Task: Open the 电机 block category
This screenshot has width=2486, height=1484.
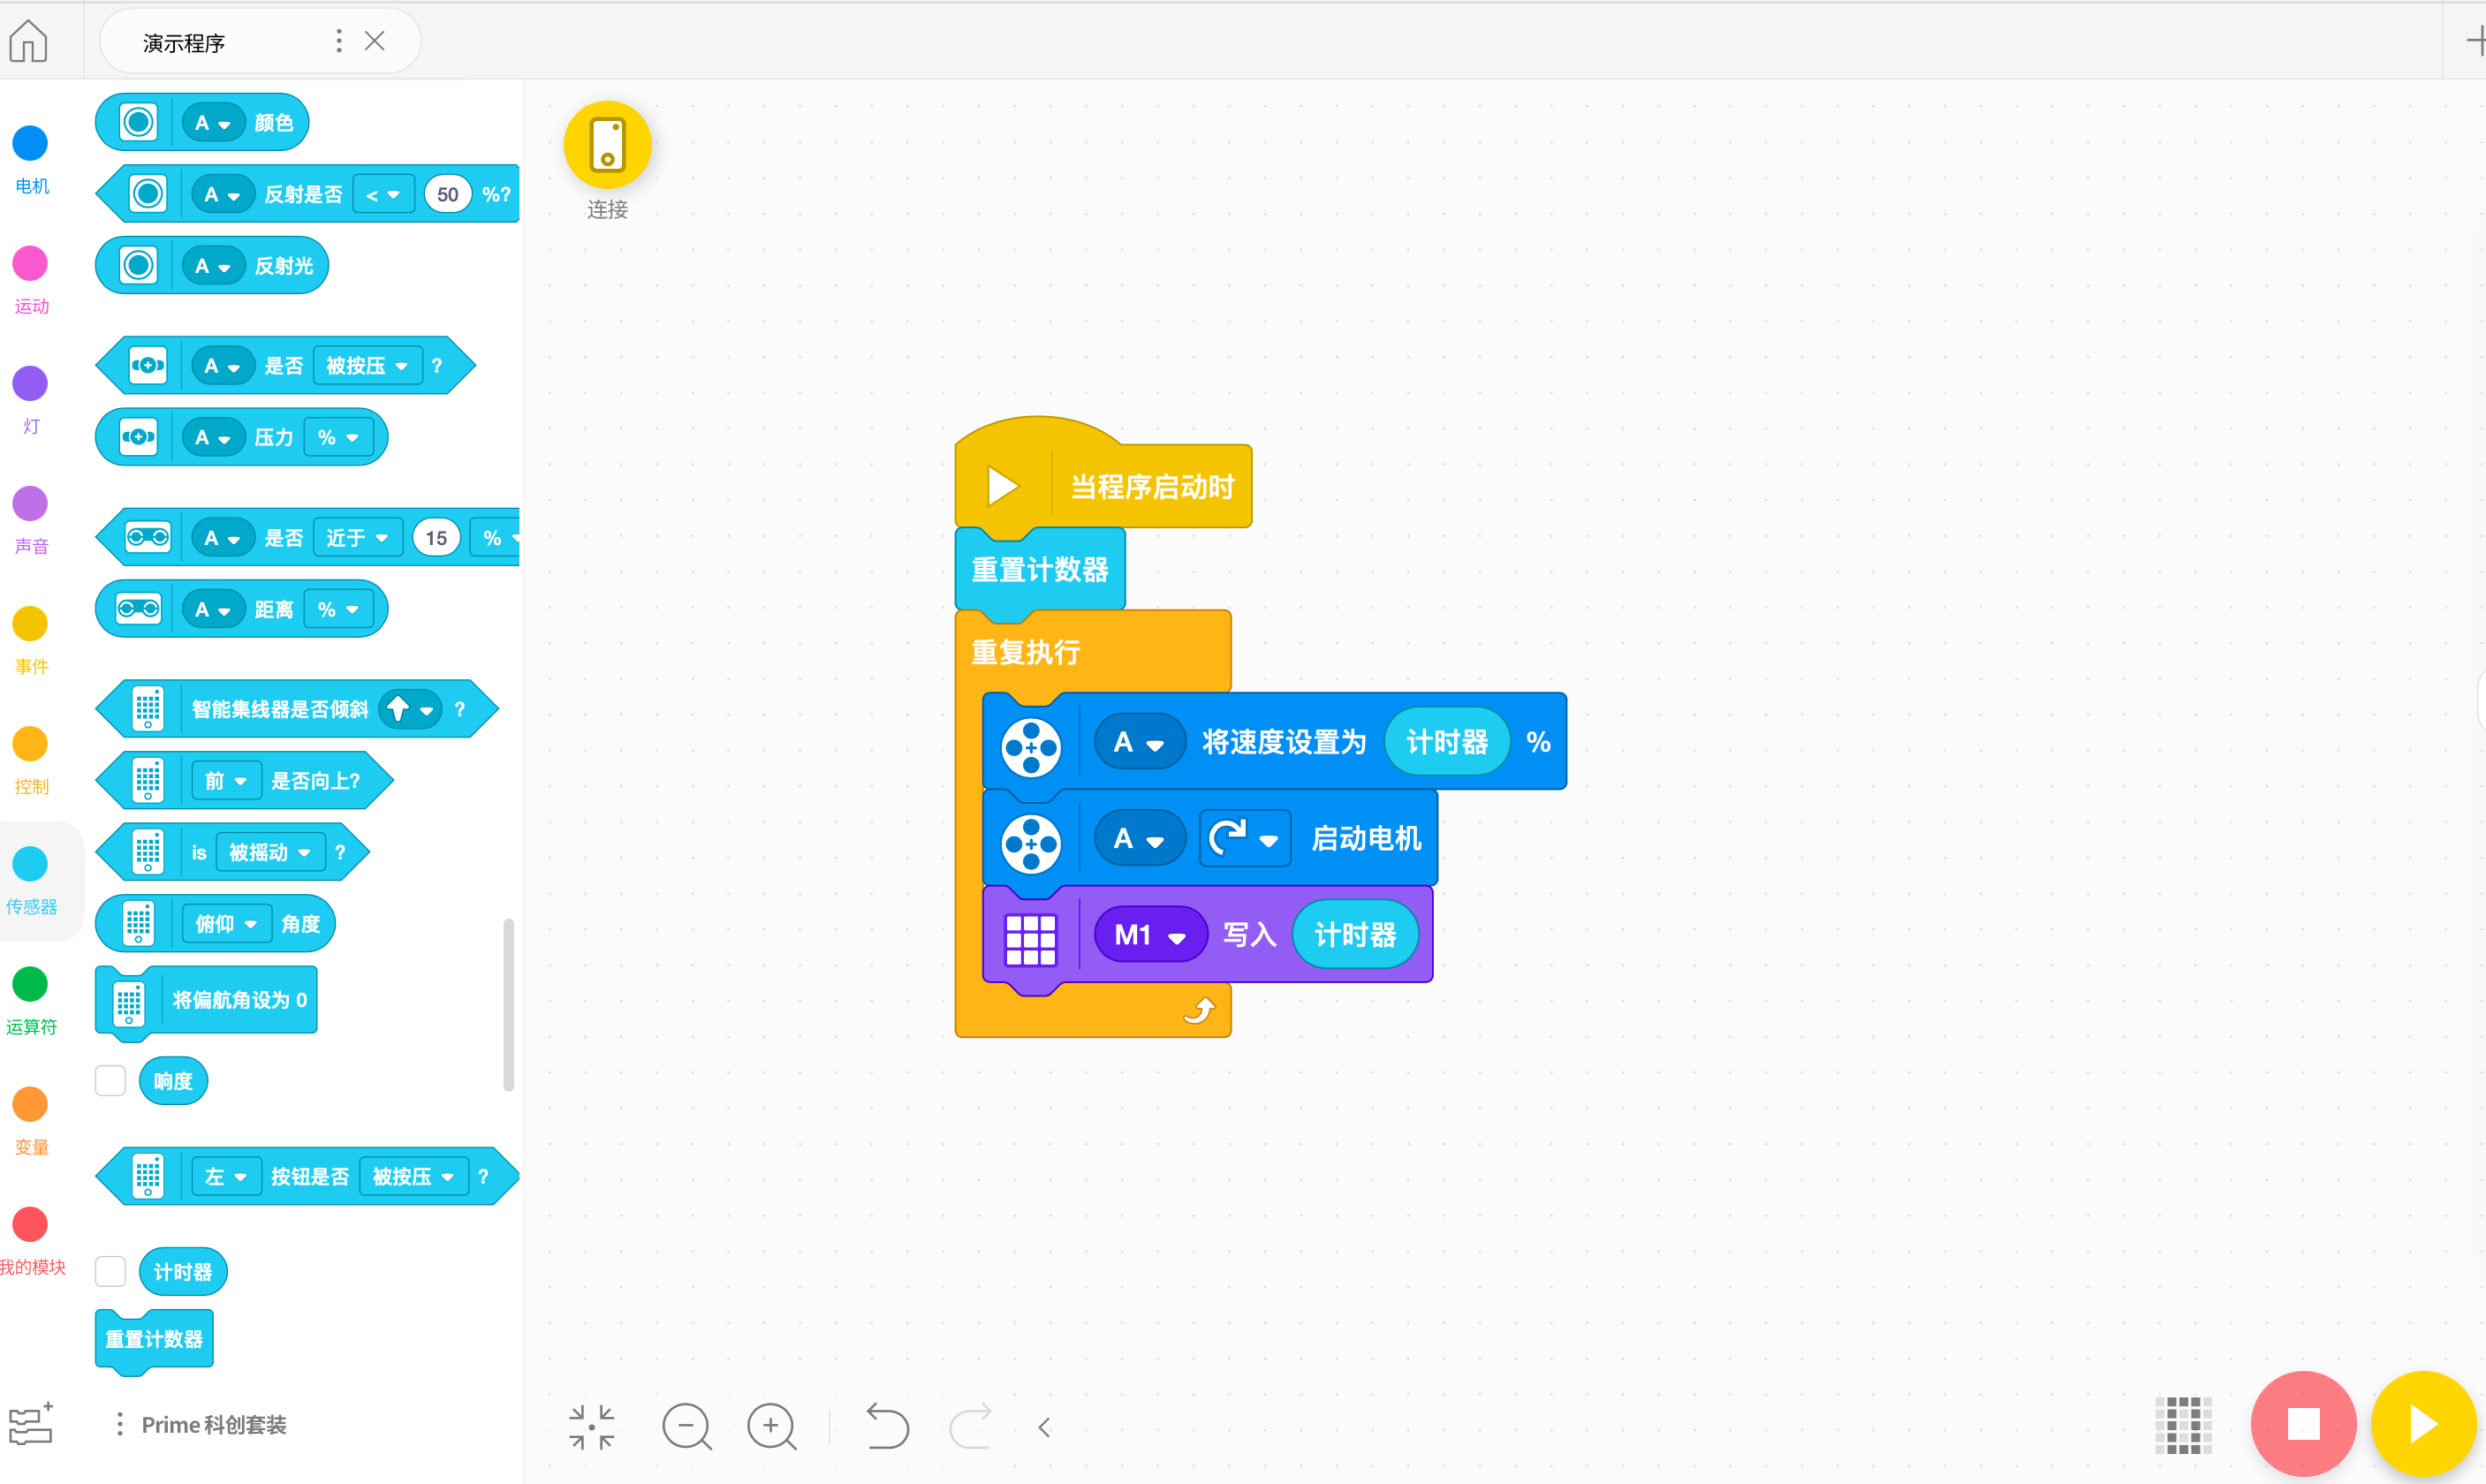Action: point(30,159)
